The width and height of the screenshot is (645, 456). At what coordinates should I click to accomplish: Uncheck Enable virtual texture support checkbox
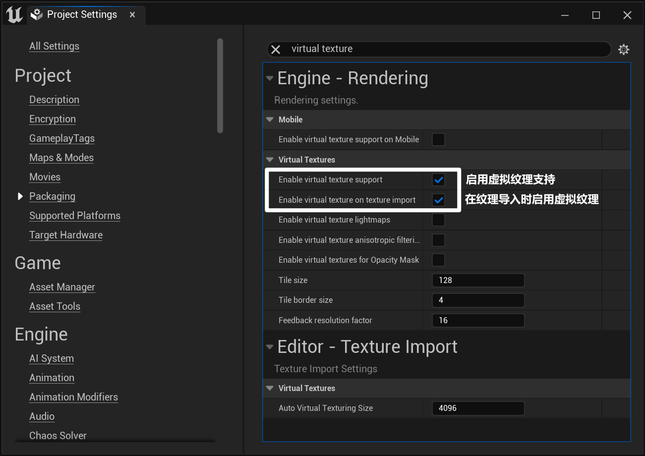438,179
